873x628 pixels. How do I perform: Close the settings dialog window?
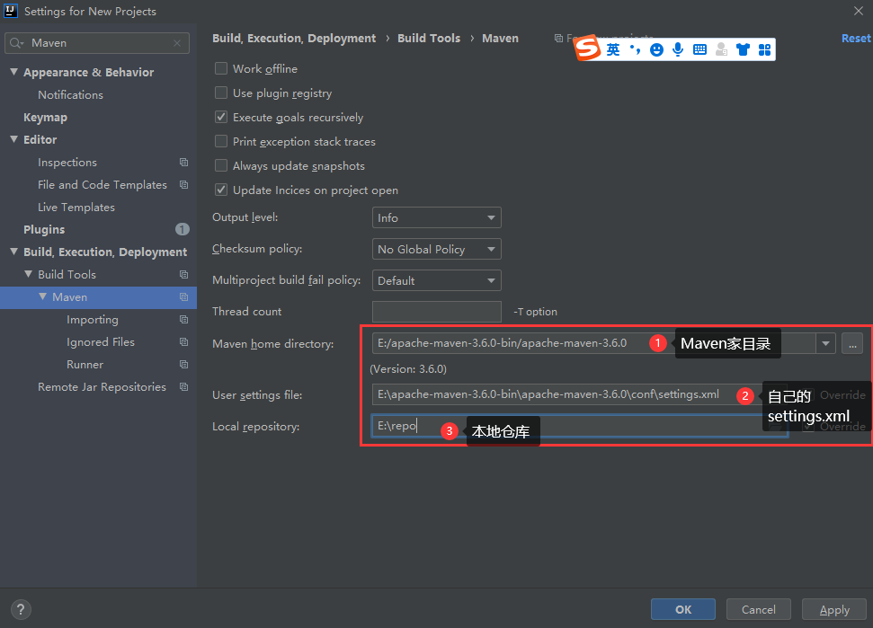point(859,11)
